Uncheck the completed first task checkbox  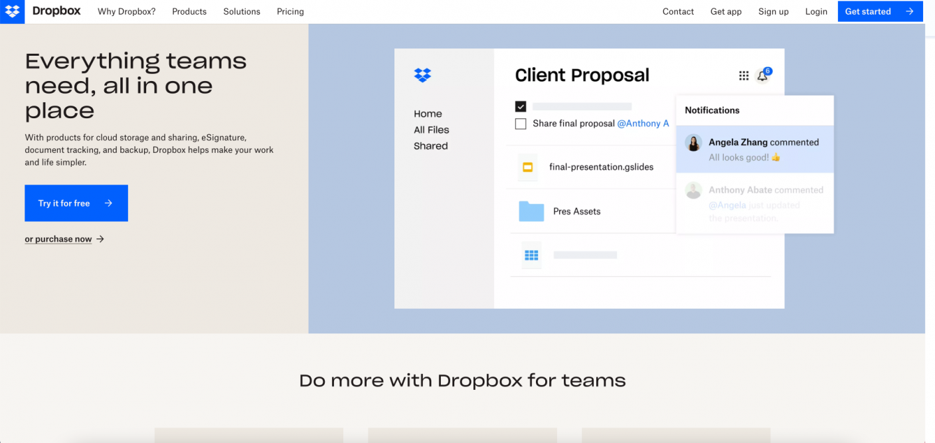coord(521,106)
